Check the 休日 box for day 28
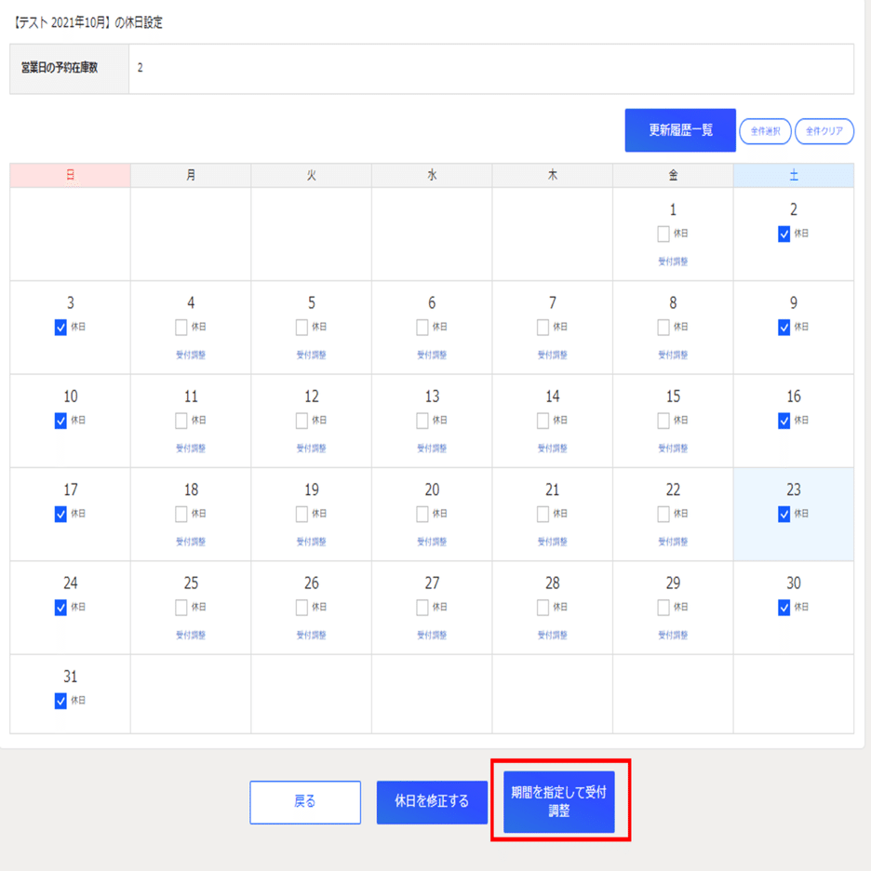The image size is (871, 871). coord(543,607)
